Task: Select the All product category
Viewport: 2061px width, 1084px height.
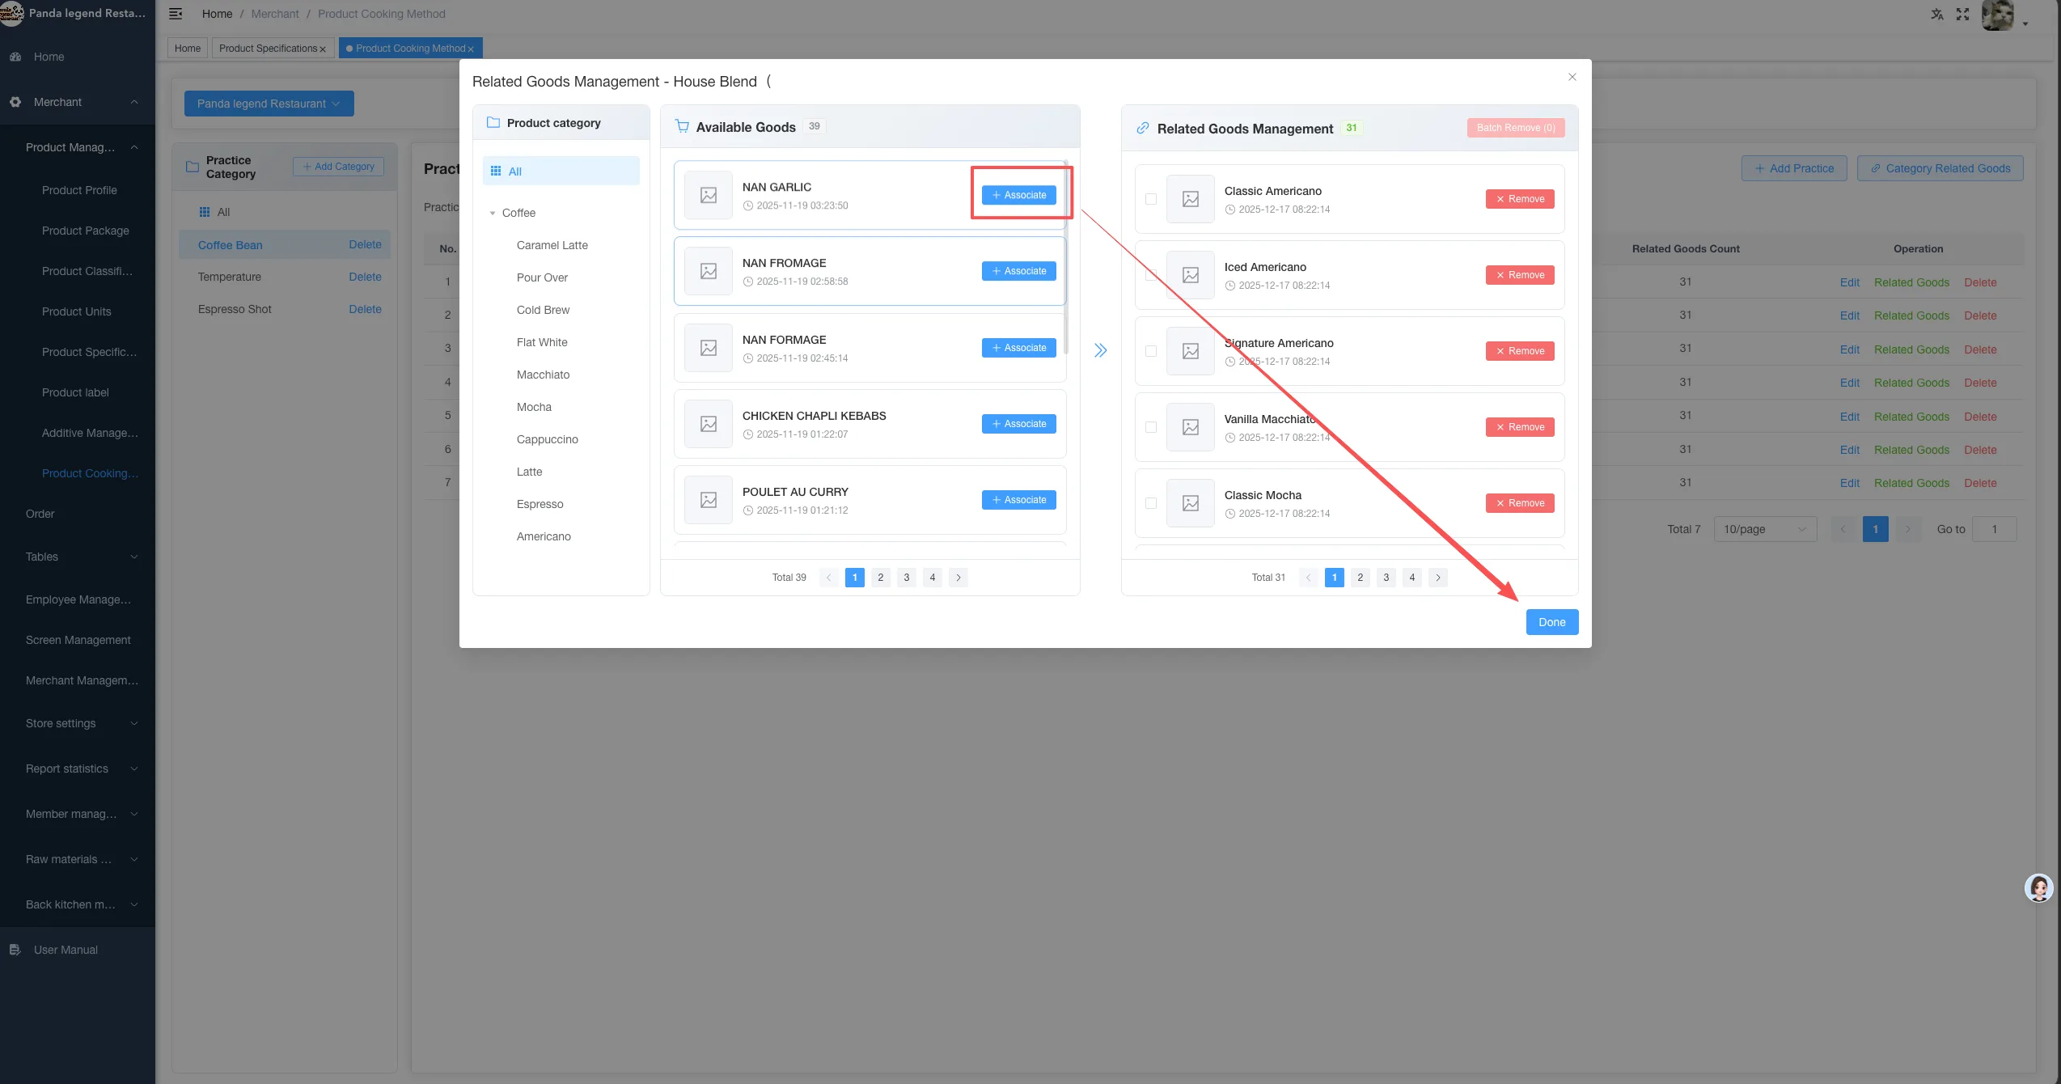Action: (561, 171)
